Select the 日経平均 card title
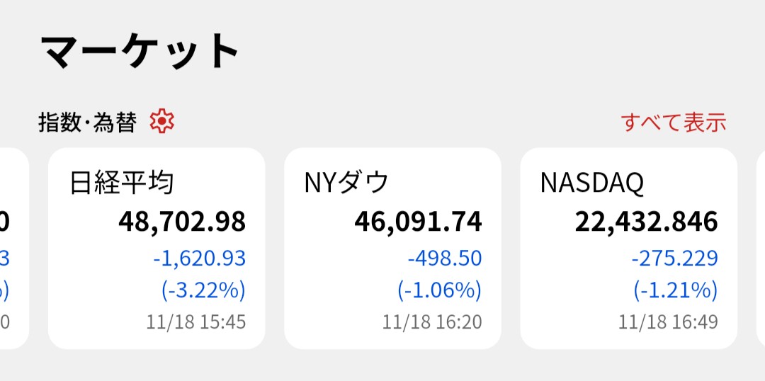This screenshot has height=381, width=765. coord(122,183)
